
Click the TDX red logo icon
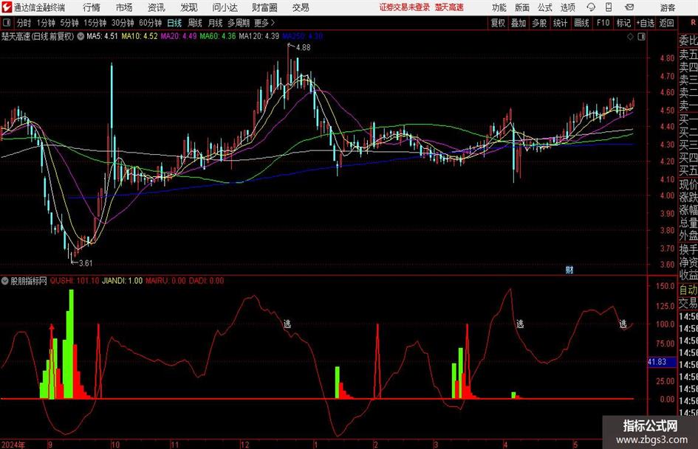click(7, 7)
